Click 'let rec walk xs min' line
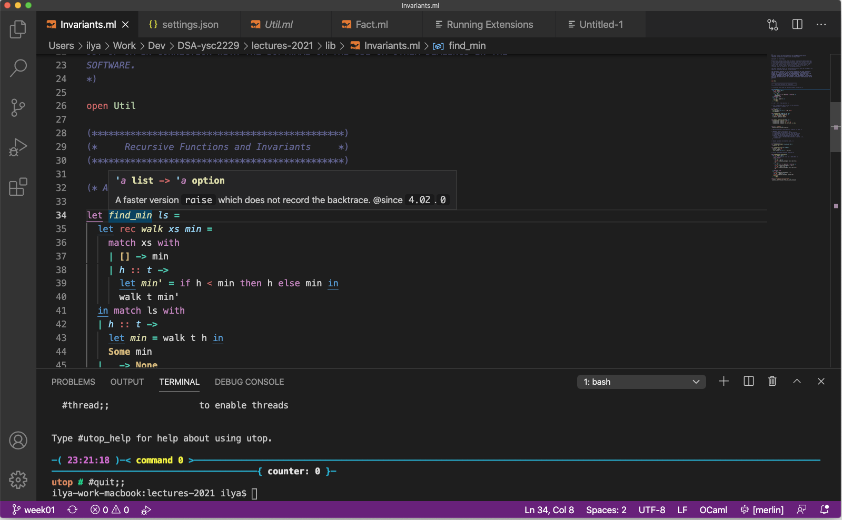 (155, 229)
